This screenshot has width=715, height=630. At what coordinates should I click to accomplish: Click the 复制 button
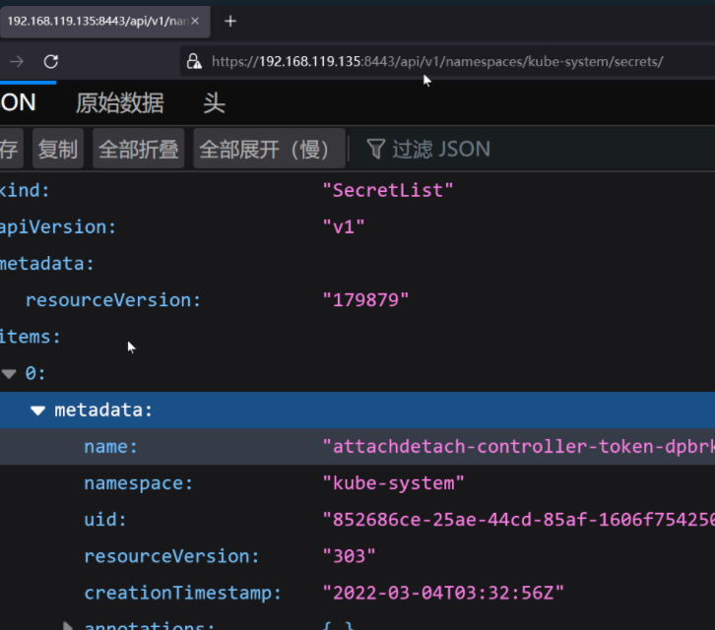coord(58,149)
